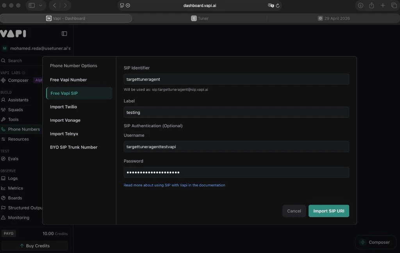Click the 10.00 Credits text

(x=55, y=234)
